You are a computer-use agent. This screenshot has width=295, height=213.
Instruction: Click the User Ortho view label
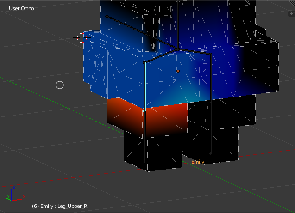pyautogui.click(x=21, y=8)
